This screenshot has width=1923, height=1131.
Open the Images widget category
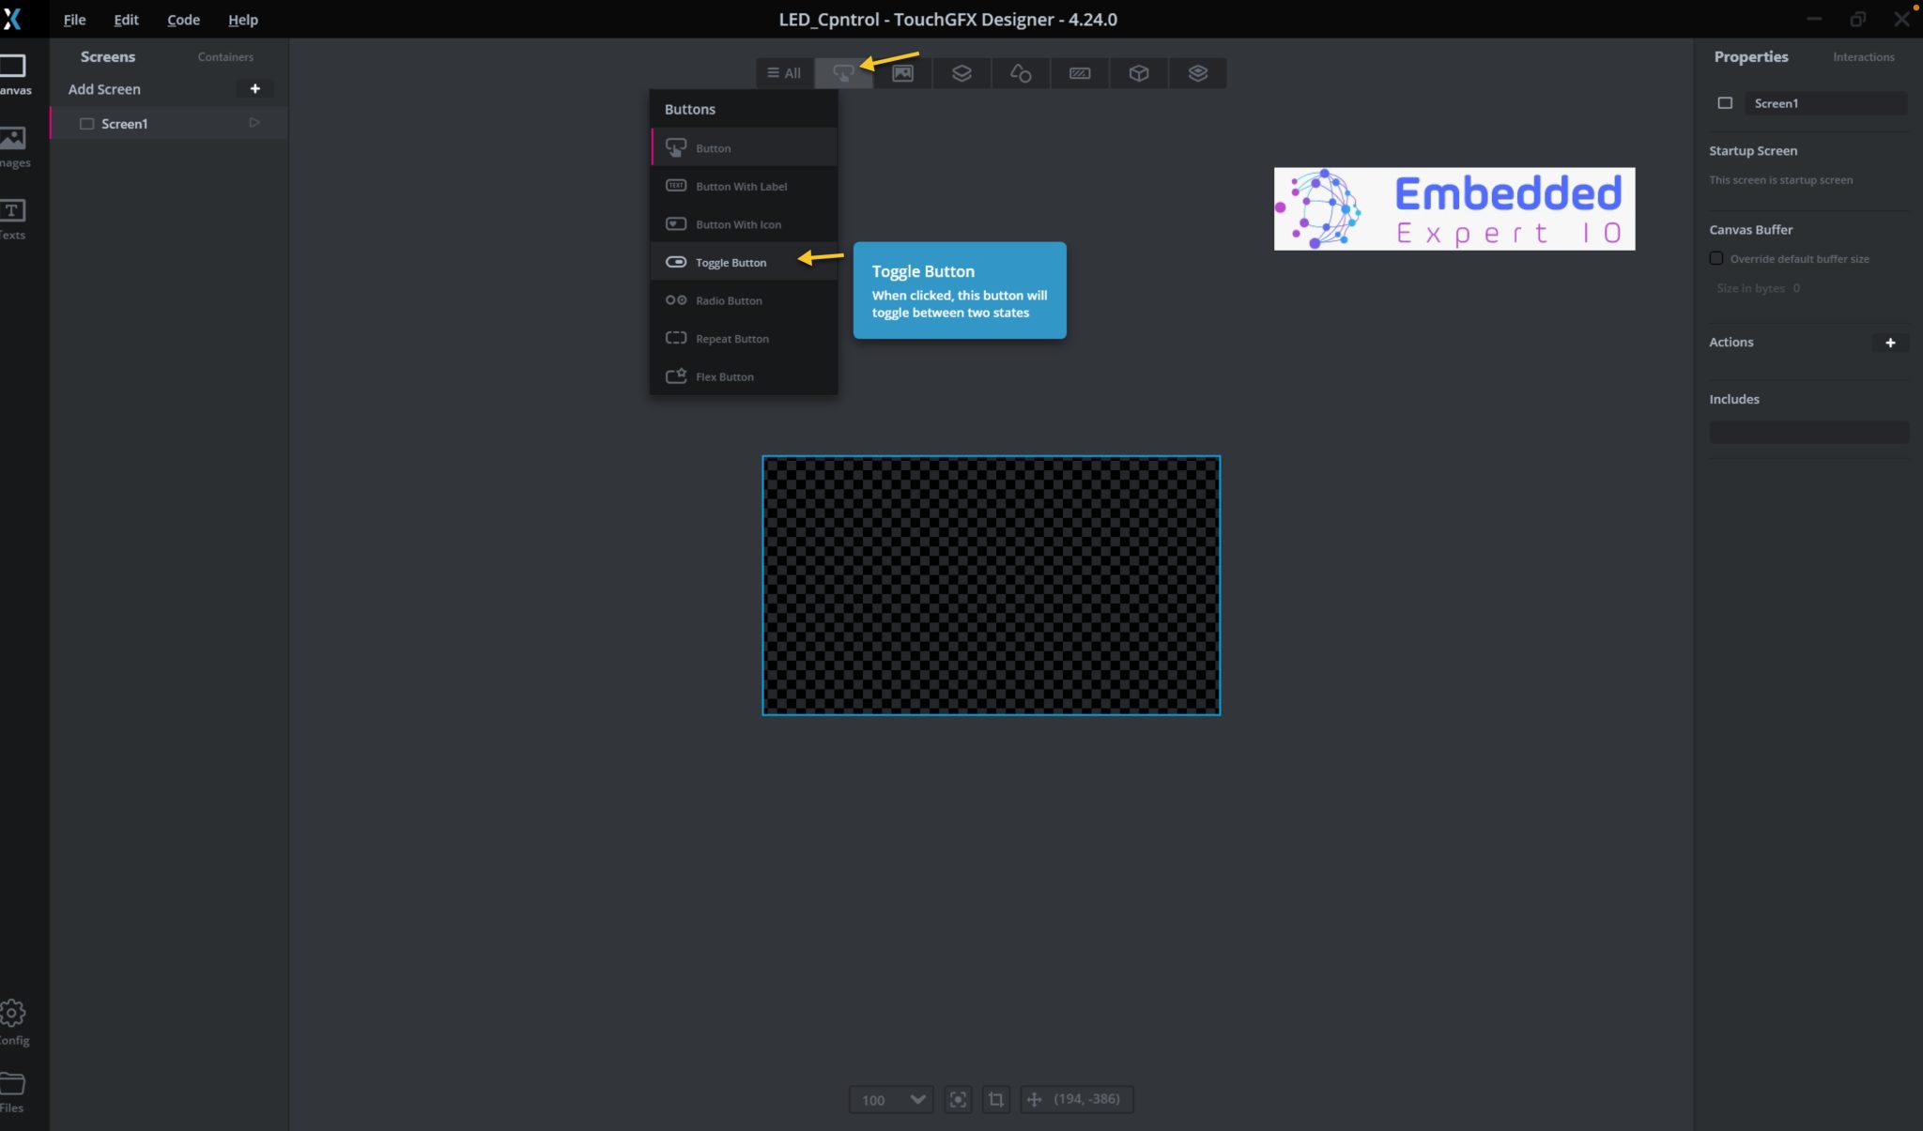tap(903, 73)
